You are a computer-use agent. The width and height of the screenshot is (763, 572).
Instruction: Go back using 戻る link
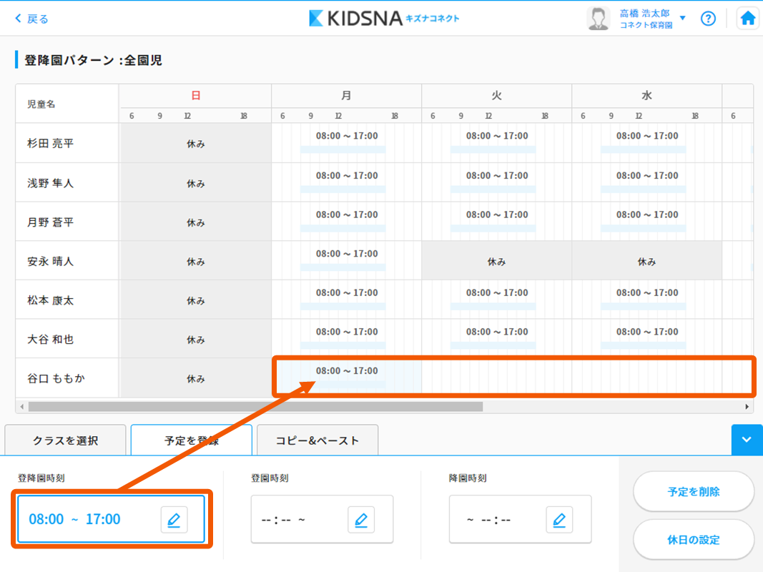pos(32,19)
